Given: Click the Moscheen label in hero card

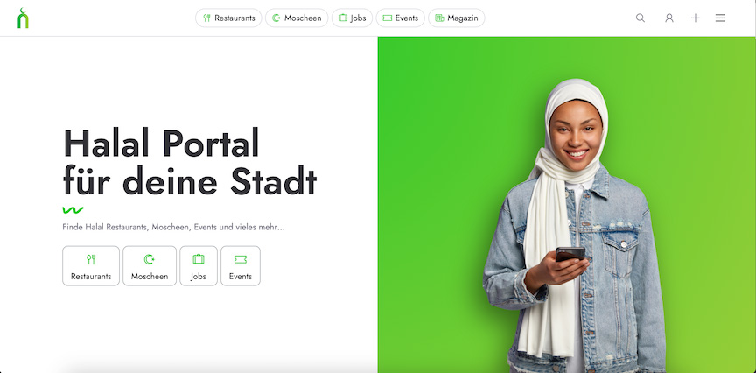Looking at the screenshot, I should 150,277.
